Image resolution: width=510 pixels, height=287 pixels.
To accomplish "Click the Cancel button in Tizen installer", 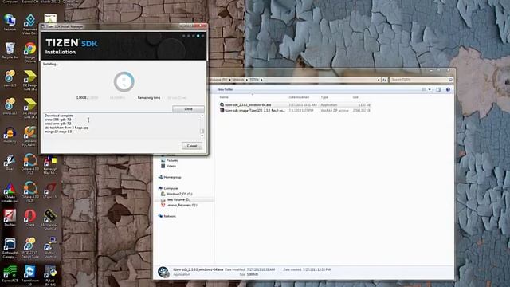I will coord(192,146).
